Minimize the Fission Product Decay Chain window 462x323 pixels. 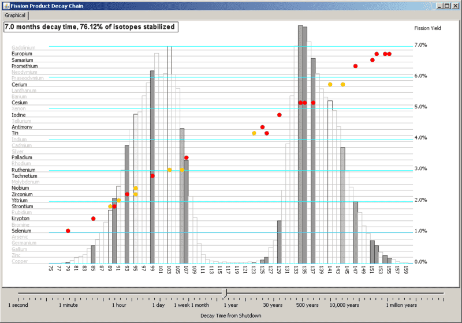pos(439,6)
